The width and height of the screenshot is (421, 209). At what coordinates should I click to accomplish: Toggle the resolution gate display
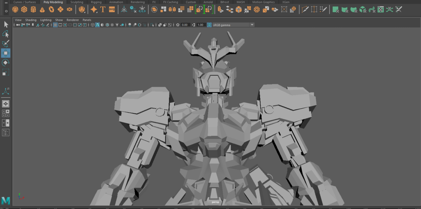coord(65,25)
